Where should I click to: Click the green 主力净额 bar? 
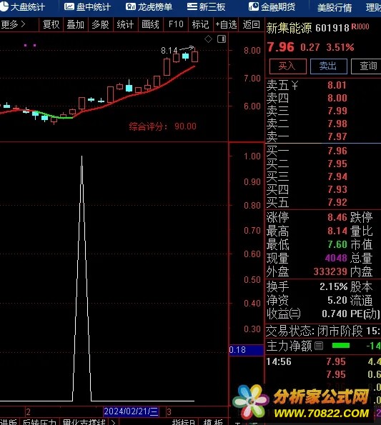pos(341,346)
